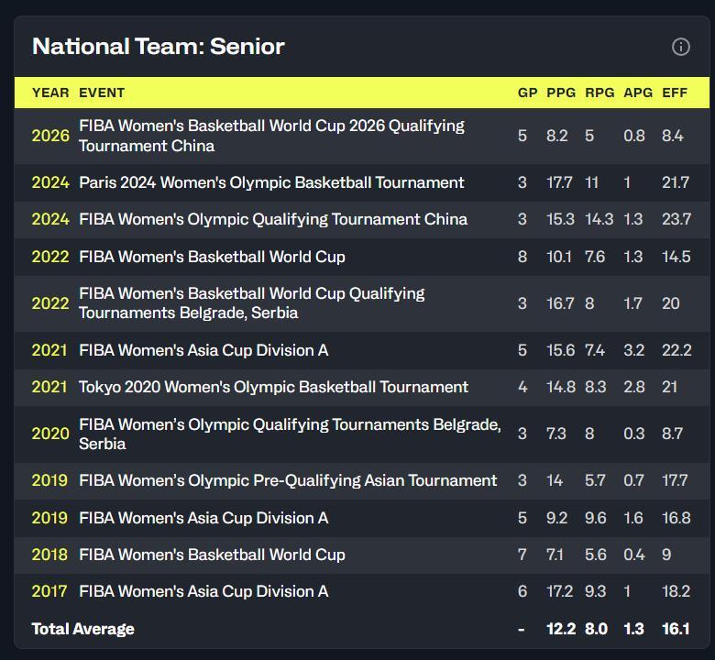This screenshot has width=715, height=660.
Task: Click the APG column header
Action: click(638, 93)
